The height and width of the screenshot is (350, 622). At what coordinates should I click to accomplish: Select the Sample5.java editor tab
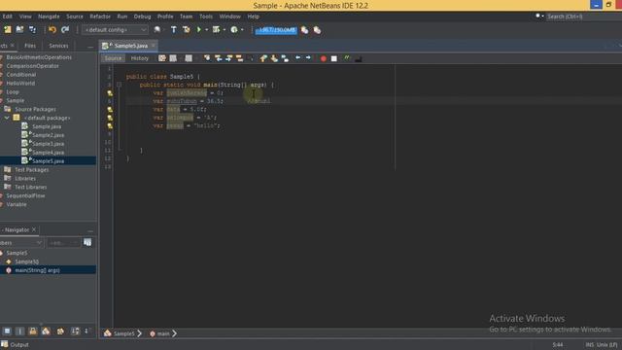pos(128,46)
